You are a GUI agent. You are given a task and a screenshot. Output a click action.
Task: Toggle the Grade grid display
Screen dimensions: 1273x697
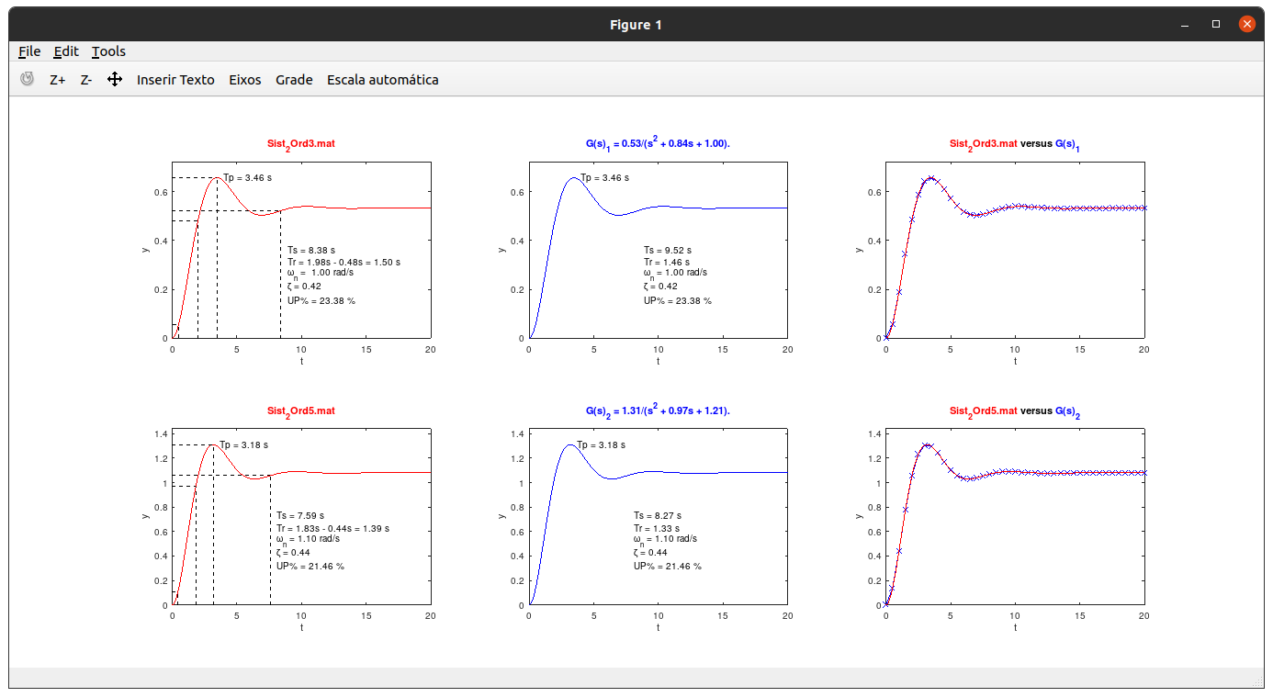293,80
